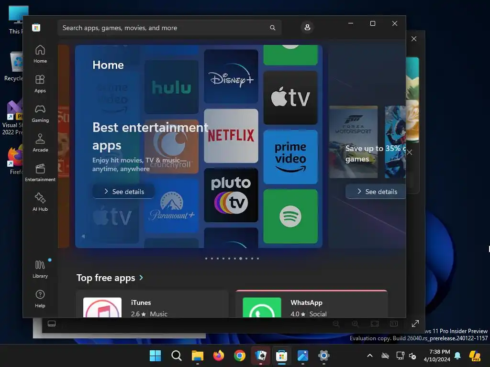Click keyboard icon in background window bar
This screenshot has height=367, width=490.
tap(52, 324)
